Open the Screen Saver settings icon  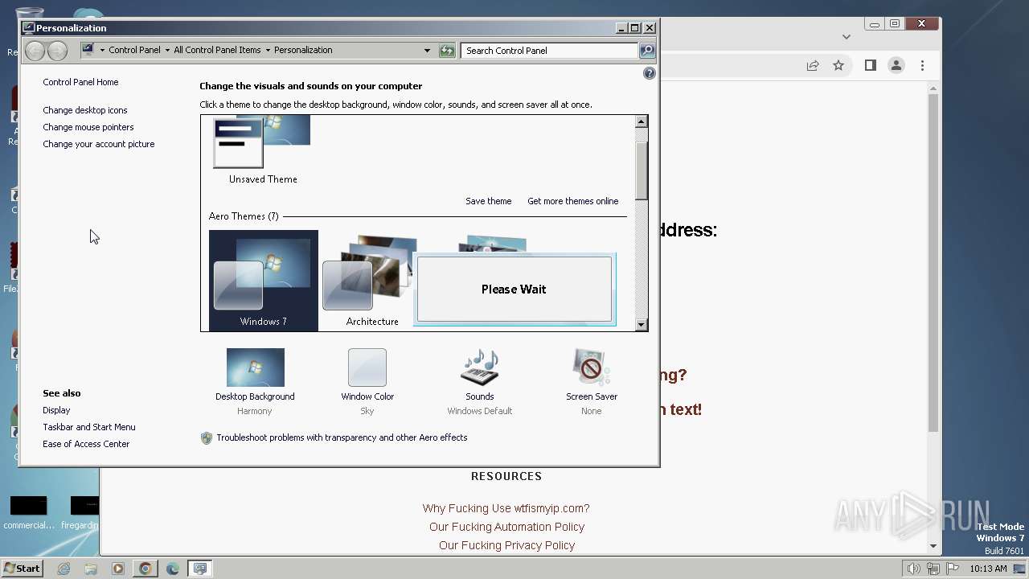[x=592, y=368]
